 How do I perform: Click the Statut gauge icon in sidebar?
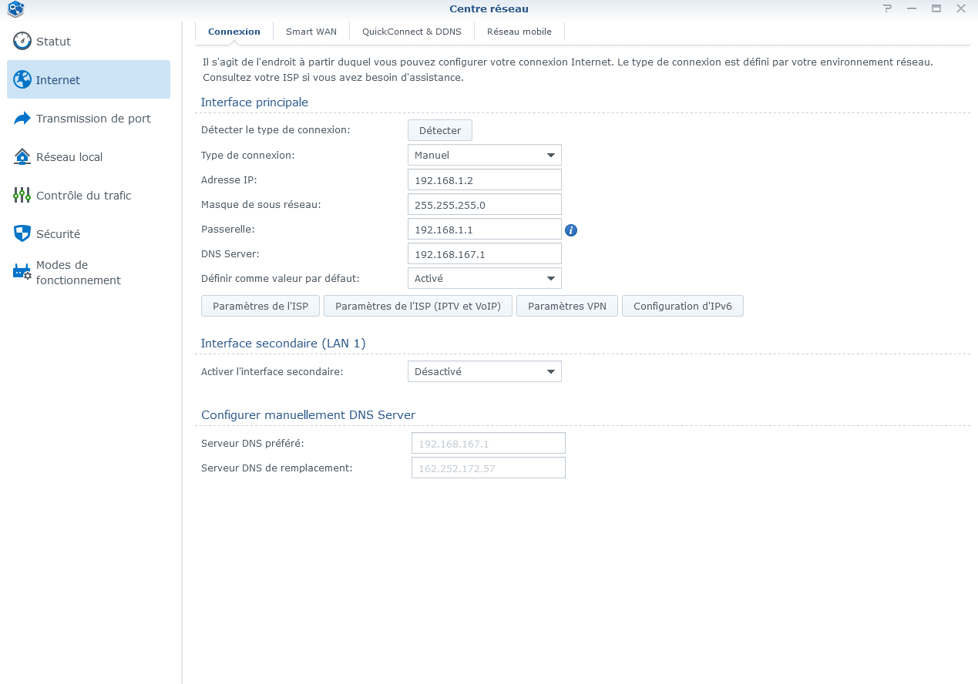pyautogui.click(x=22, y=41)
